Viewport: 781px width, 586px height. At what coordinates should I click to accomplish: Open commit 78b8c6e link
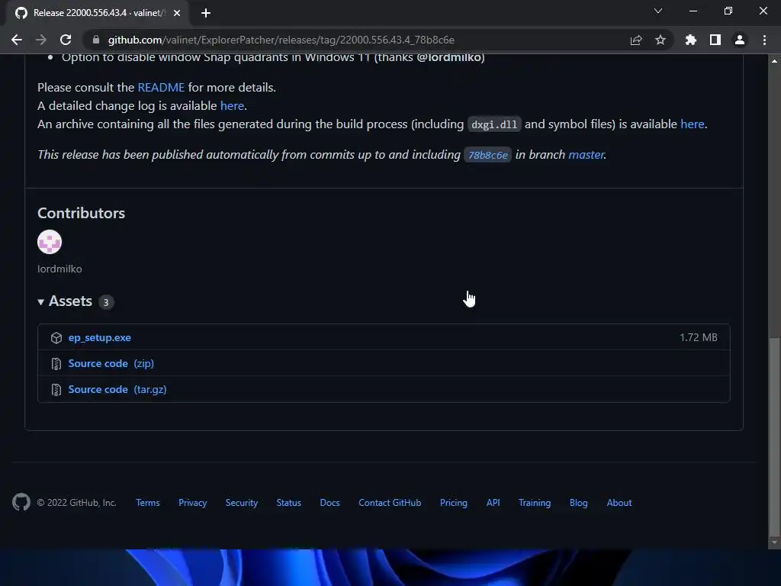pos(487,155)
